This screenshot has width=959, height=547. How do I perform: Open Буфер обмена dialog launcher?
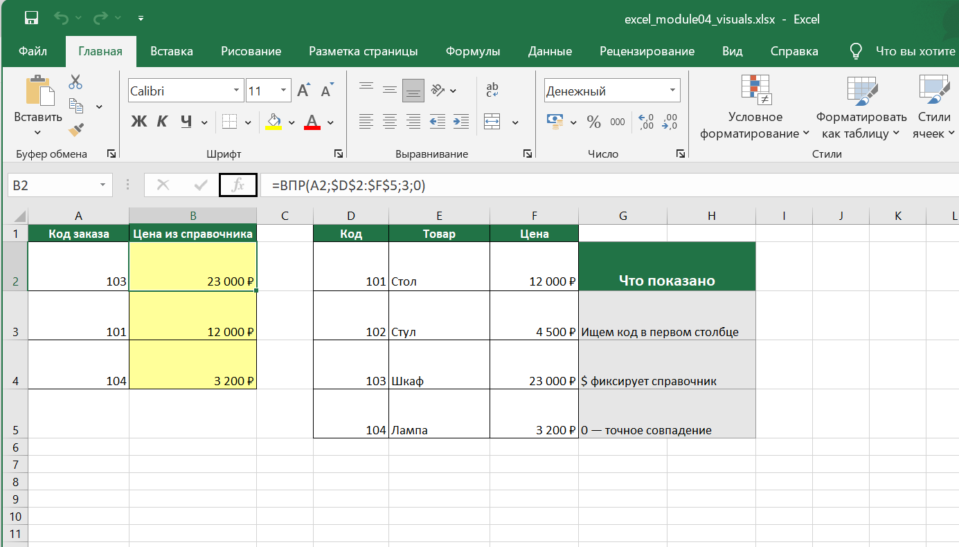coord(111,154)
